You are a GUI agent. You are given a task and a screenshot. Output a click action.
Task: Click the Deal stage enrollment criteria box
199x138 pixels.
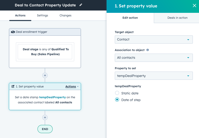click(x=45, y=52)
